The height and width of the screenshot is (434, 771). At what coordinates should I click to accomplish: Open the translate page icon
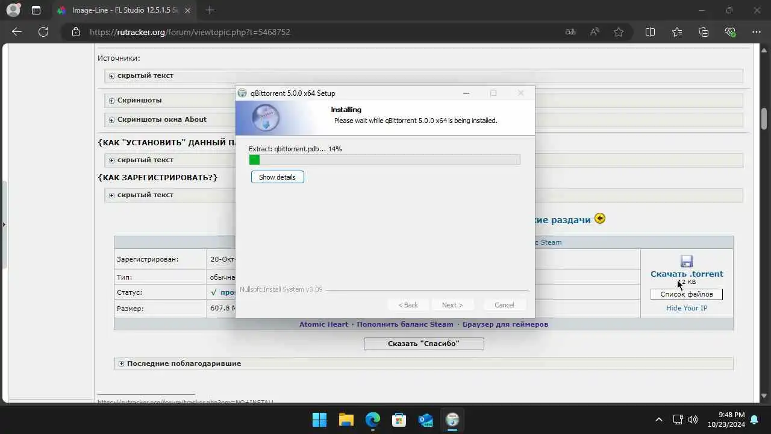coord(570,32)
